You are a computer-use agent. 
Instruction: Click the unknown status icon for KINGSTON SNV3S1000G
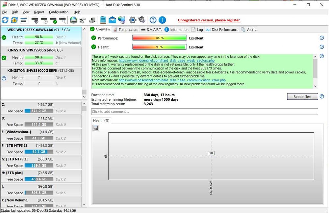coord(4,78)
